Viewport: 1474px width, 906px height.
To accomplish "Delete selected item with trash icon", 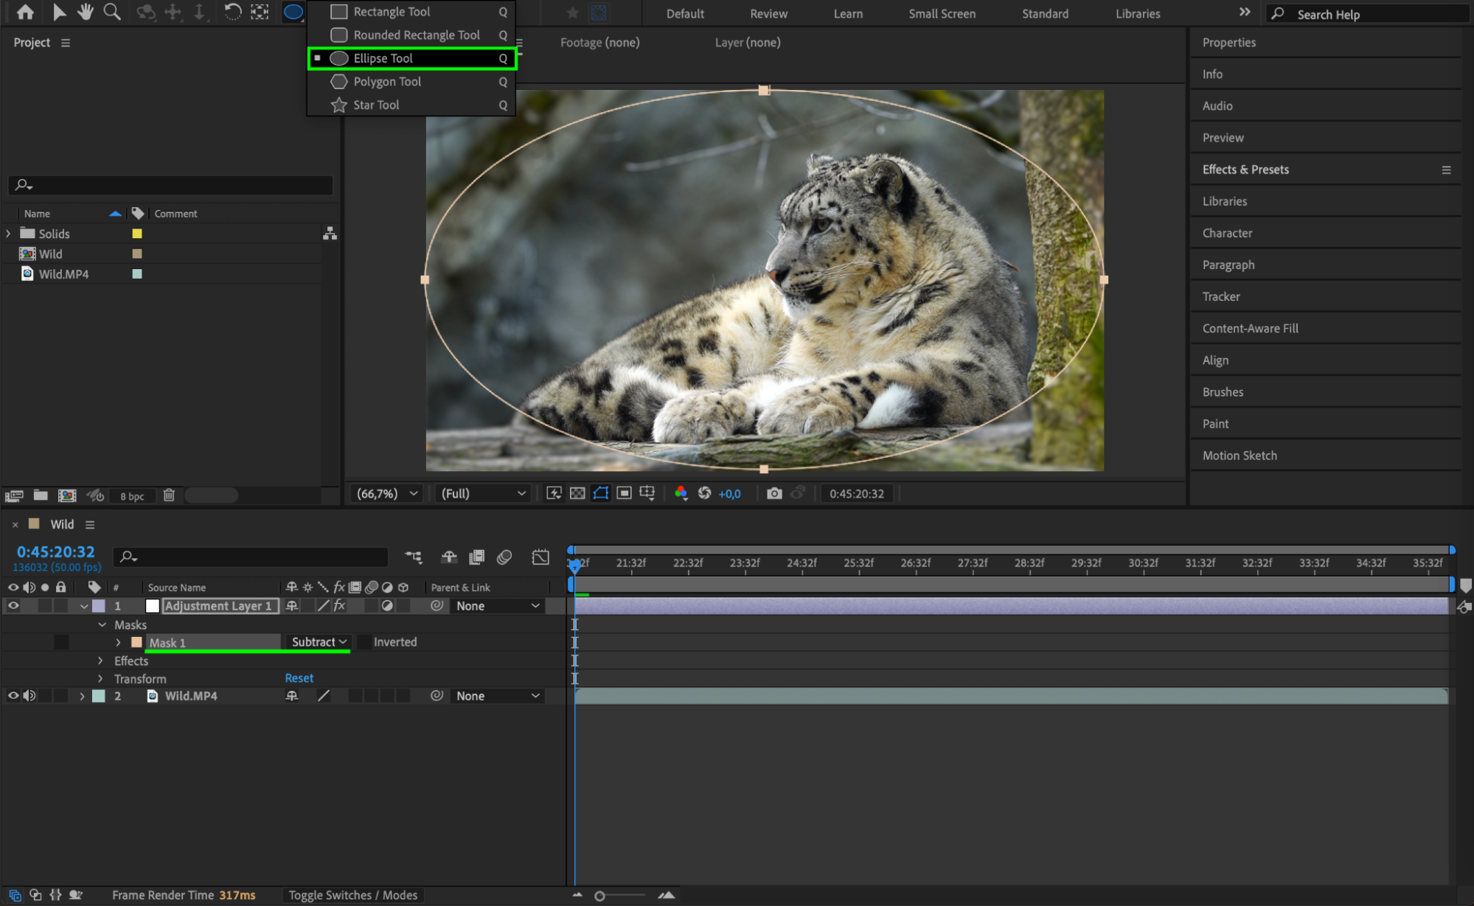I will [169, 495].
